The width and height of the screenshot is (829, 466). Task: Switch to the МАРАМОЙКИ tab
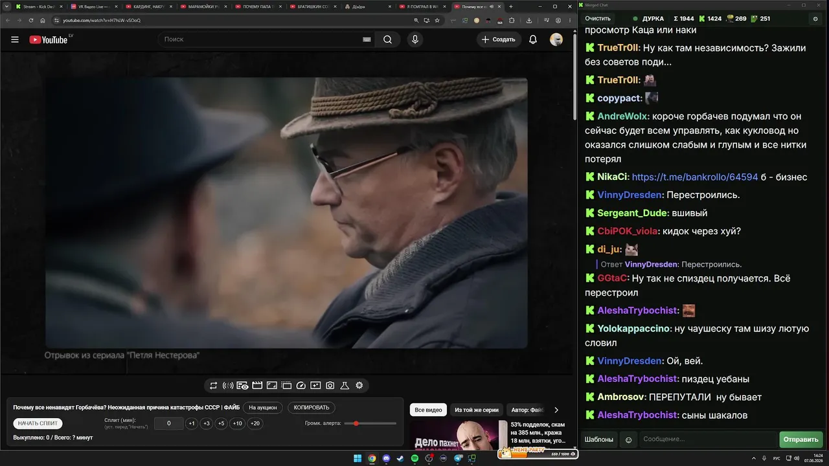point(203,6)
